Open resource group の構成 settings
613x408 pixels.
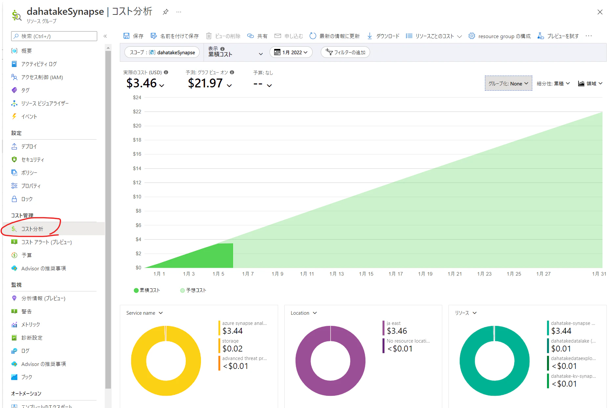(499, 36)
